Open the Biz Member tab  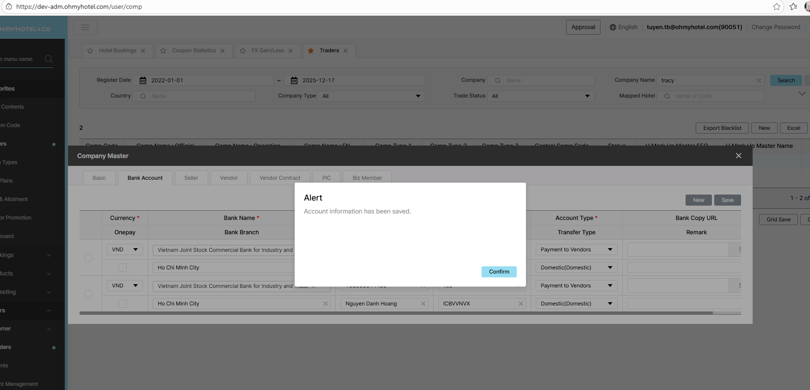click(x=367, y=178)
